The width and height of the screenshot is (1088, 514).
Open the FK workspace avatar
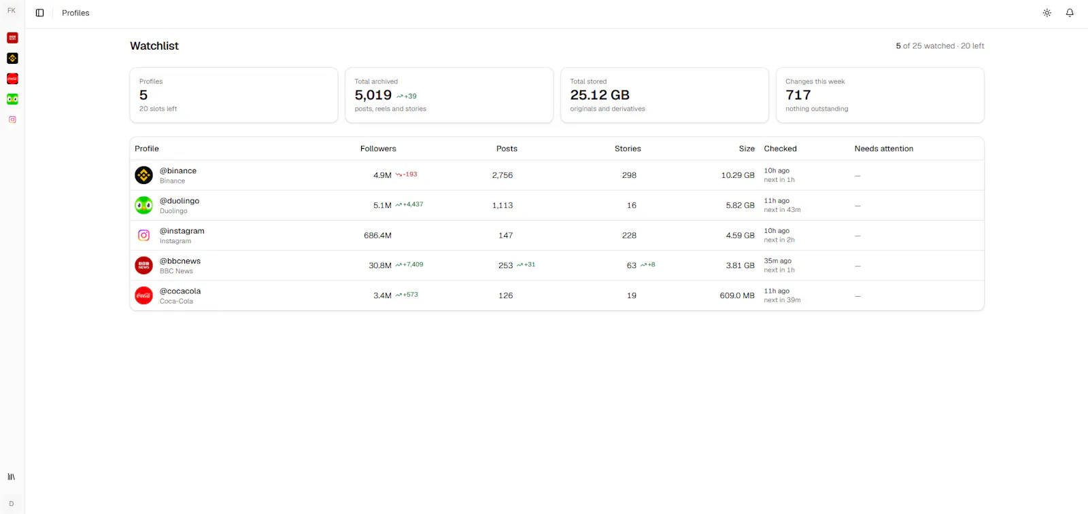point(12,11)
